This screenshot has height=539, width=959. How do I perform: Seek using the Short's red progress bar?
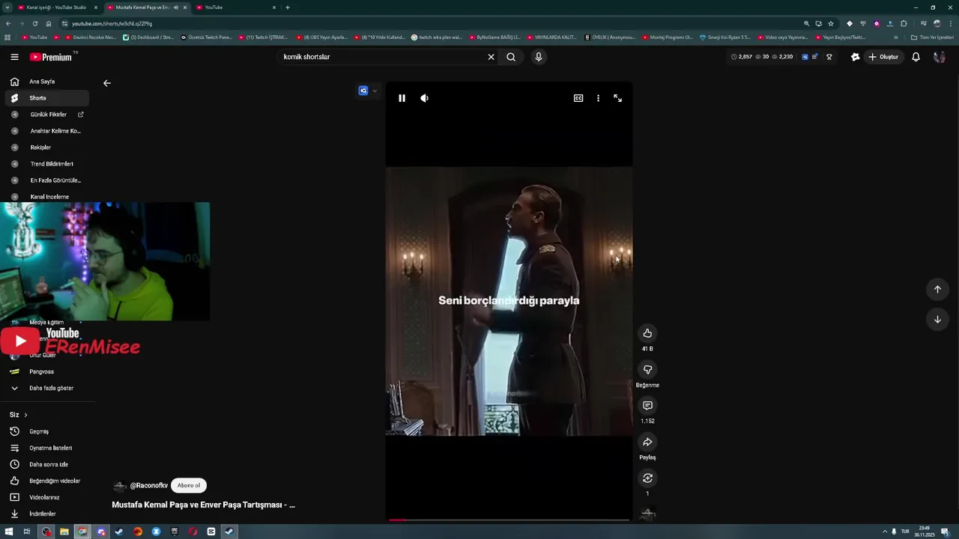509,520
